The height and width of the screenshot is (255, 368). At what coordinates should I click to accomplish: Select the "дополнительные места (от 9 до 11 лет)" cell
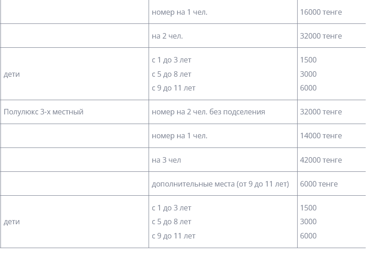(220, 184)
